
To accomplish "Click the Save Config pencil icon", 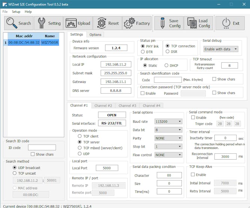I will point(162,23).
